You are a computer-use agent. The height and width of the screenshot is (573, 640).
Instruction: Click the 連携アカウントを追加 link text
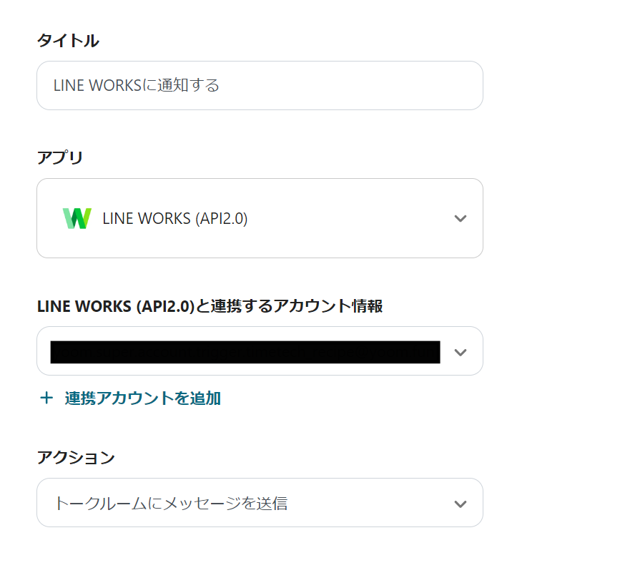(142, 398)
